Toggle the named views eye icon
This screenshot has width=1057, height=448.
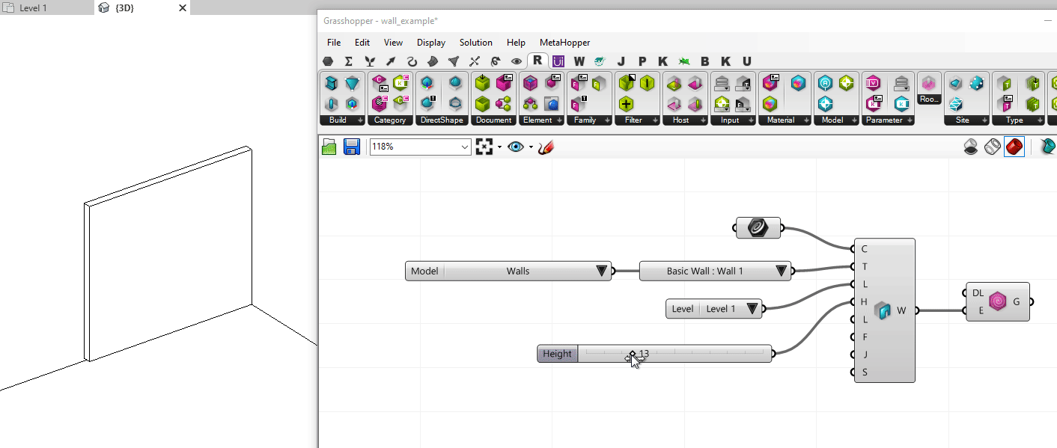pos(515,147)
